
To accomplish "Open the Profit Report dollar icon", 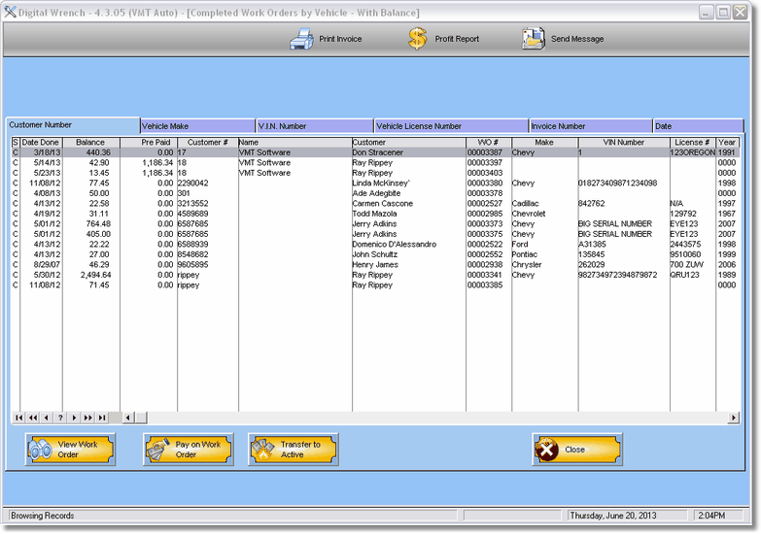I will [418, 39].
